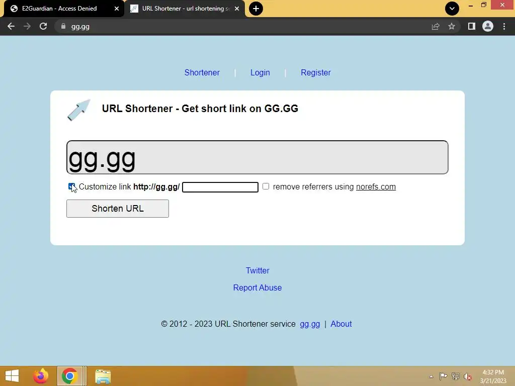Open the browser side panel
Viewport: 515px width, 386px height.
472,26
